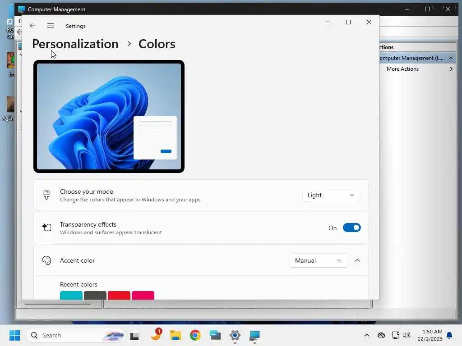Viewport: 462px width, 346px height.
Task: Open the clock showing 1:50 AM
Action: pyautogui.click(x=430, y=335)
